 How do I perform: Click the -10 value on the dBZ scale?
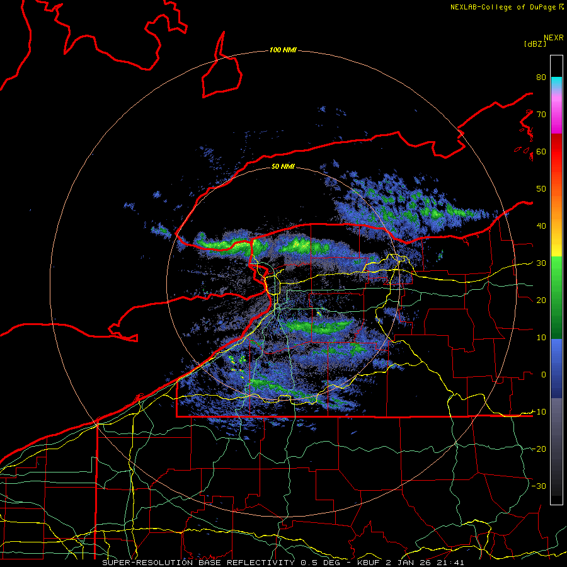pyautogui.click(x=539, y=412)
